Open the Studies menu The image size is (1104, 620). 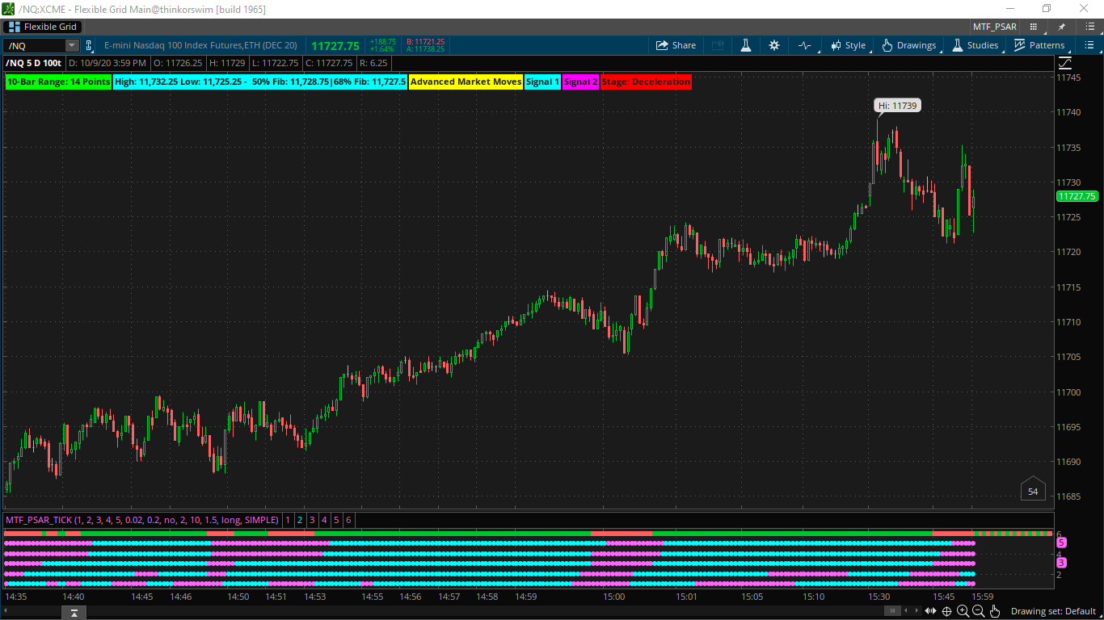(x=975, y=45)
